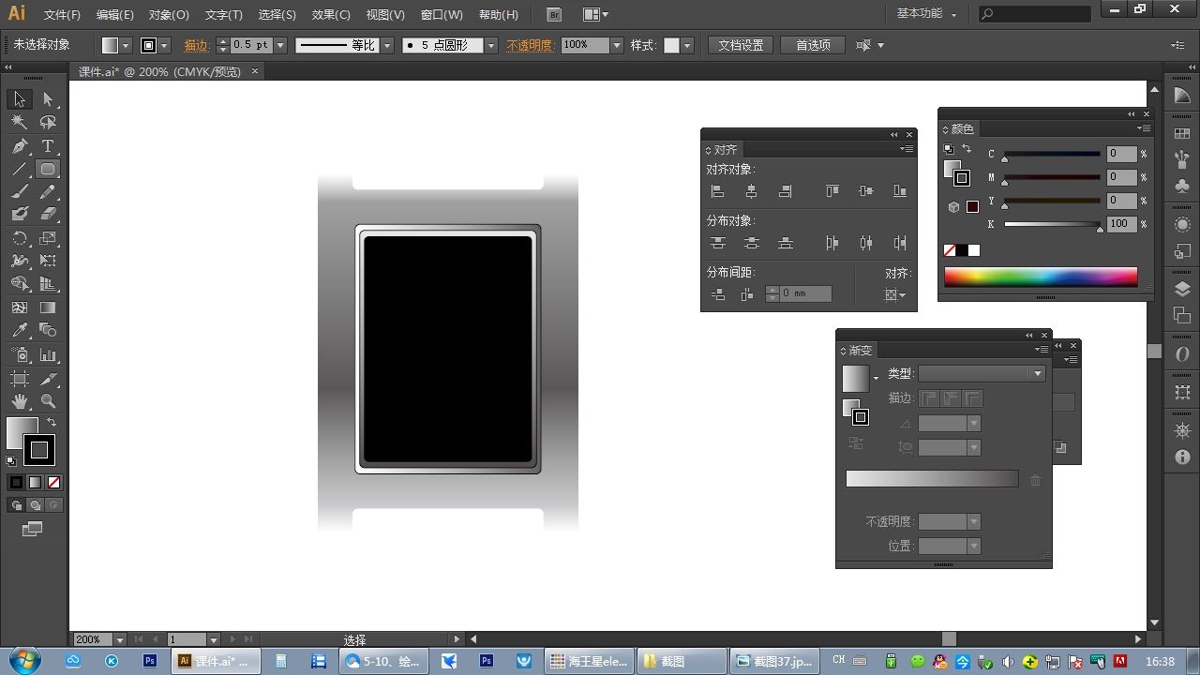Screen dimensions: 1200x675
Task: Click the C value field in 颜色 panel
Action: tap(1121, 154)
